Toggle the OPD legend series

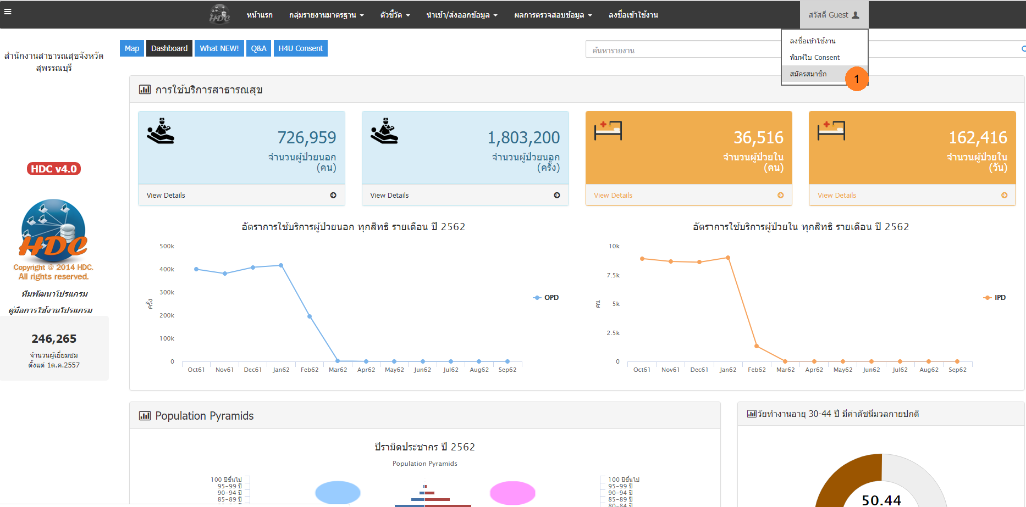click(546, 298)
